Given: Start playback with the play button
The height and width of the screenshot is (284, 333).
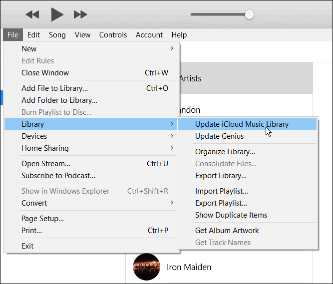Looking at the screenshot, I should tap(57, 14).
